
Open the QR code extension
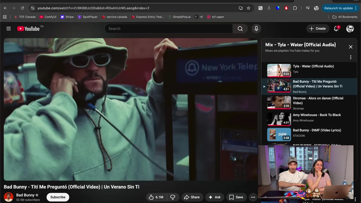[x=260, y=8]
